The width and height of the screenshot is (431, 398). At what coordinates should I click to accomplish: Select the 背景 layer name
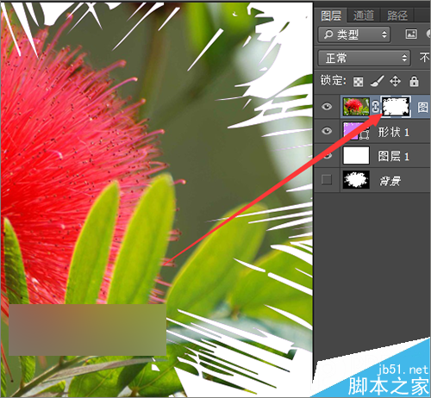(x=390, y=181)
